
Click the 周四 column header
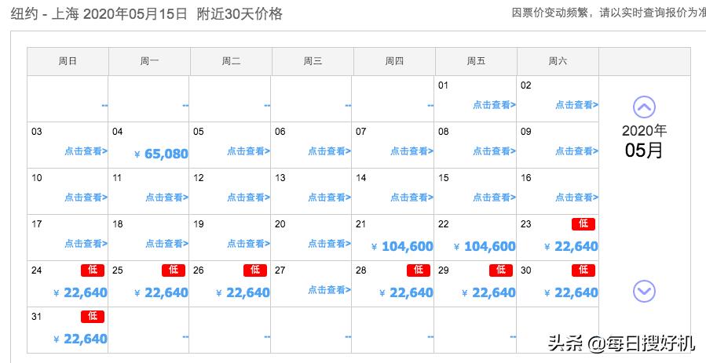394,61
